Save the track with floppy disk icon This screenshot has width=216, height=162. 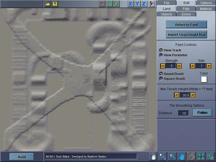55,4
